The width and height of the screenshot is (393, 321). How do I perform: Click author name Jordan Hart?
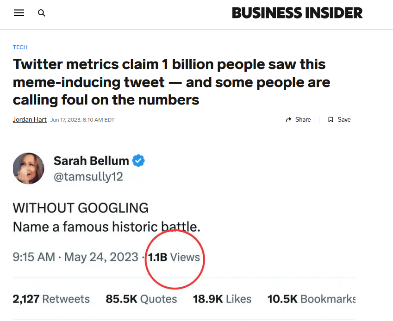coord(30,119)
